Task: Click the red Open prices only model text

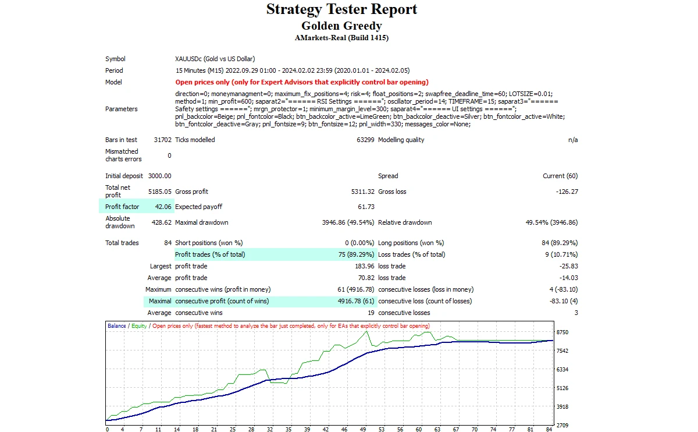Action: (301, 82)
